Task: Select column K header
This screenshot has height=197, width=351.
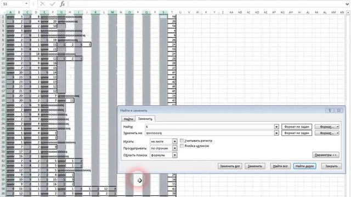Action: 95,12
